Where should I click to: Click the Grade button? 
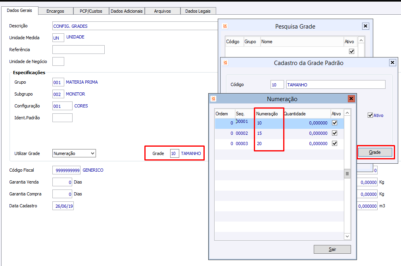pos(375,152)
